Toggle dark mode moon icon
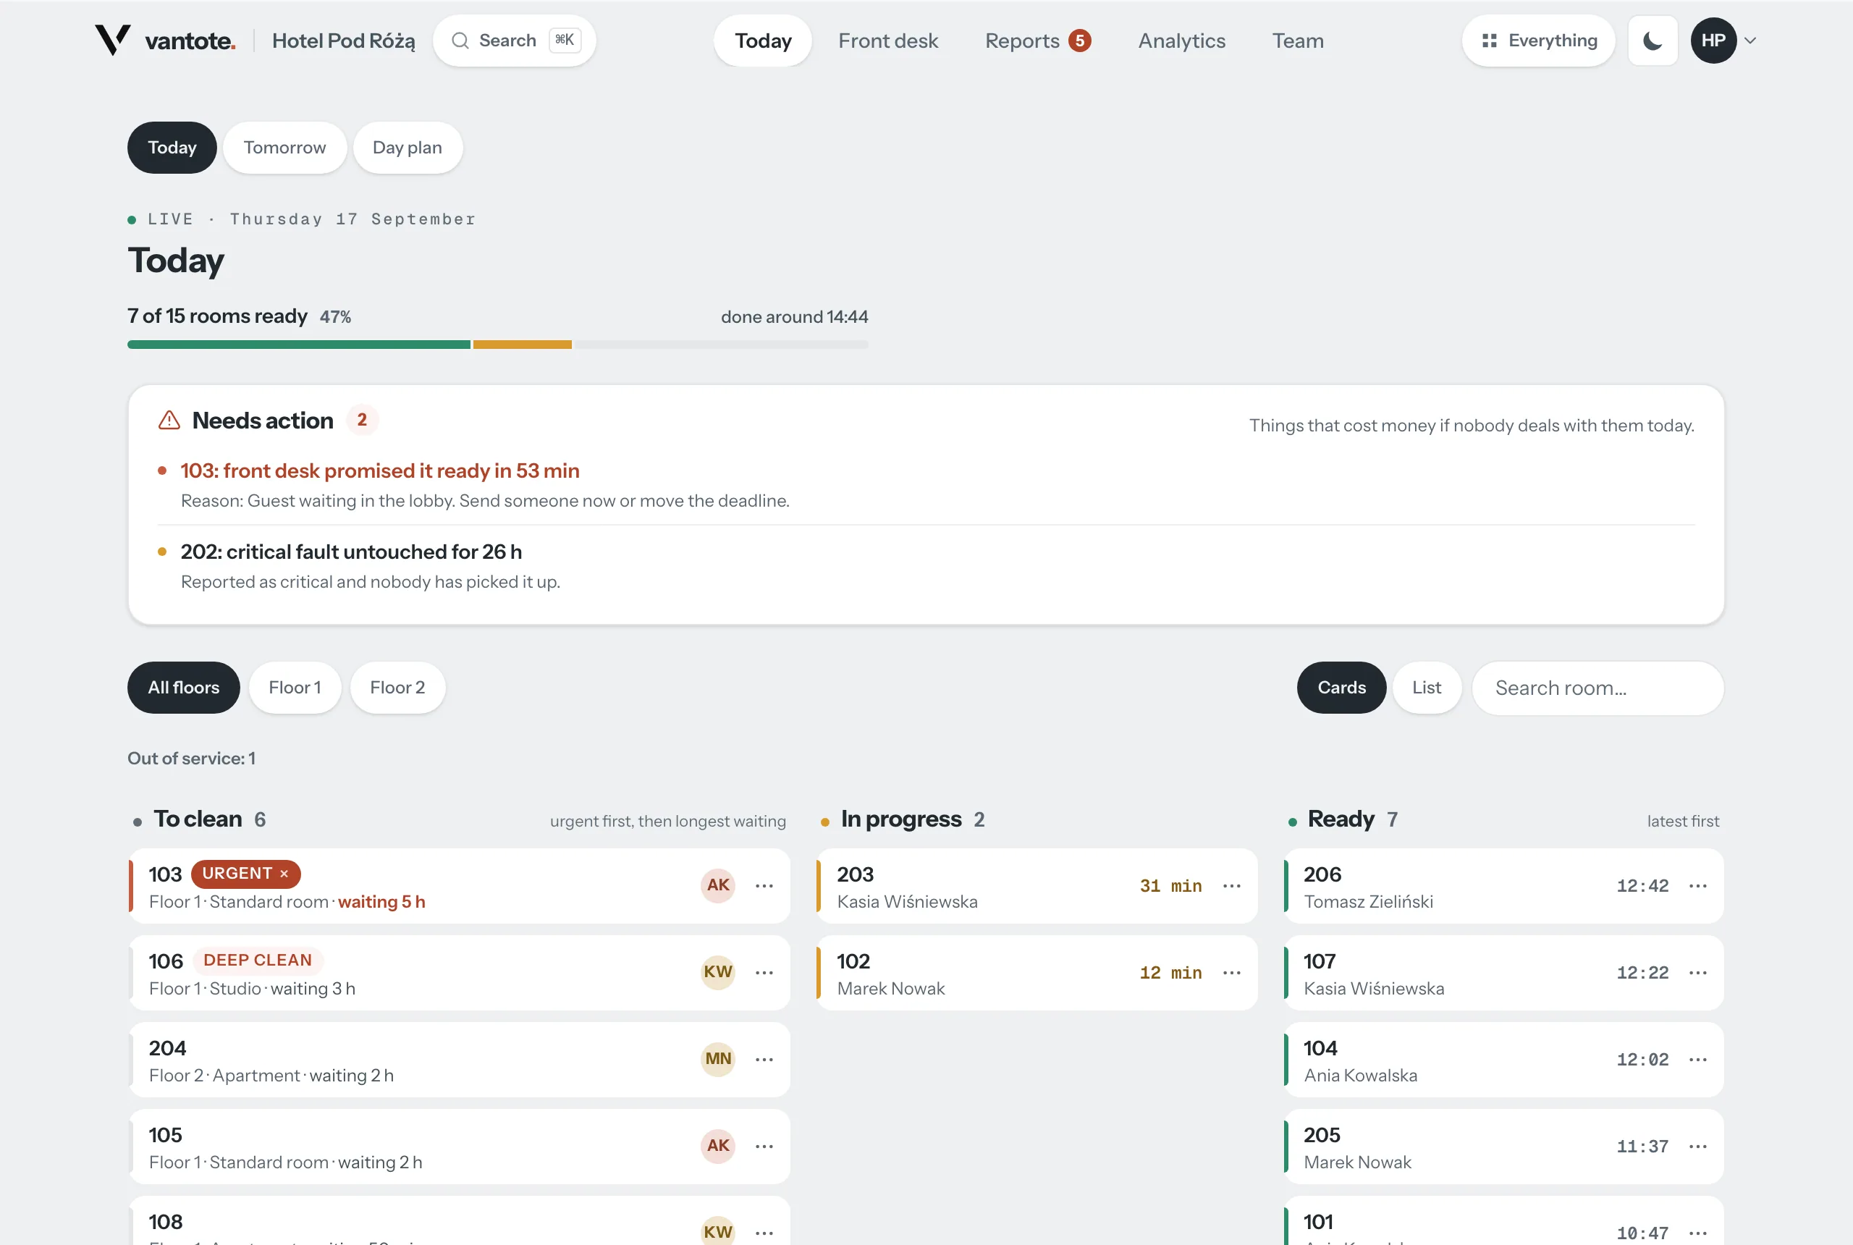Screen dimensions: 1853x1245 (x=1652, y=41)
